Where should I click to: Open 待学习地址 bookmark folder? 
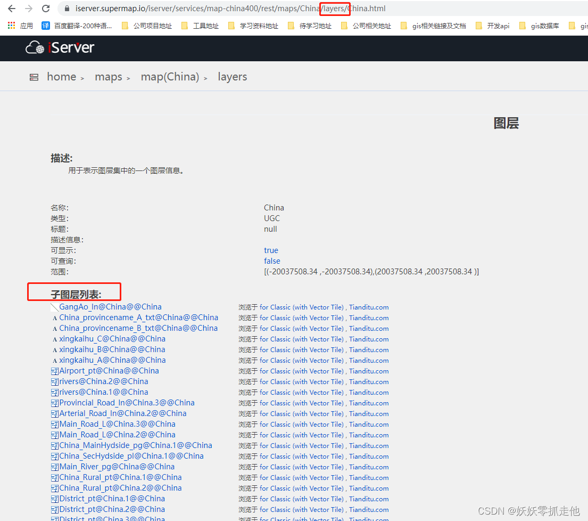310,26
